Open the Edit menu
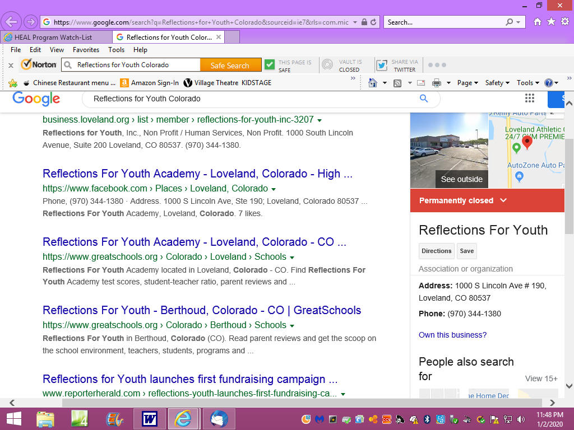574x430 pixels. click(35, 50)
